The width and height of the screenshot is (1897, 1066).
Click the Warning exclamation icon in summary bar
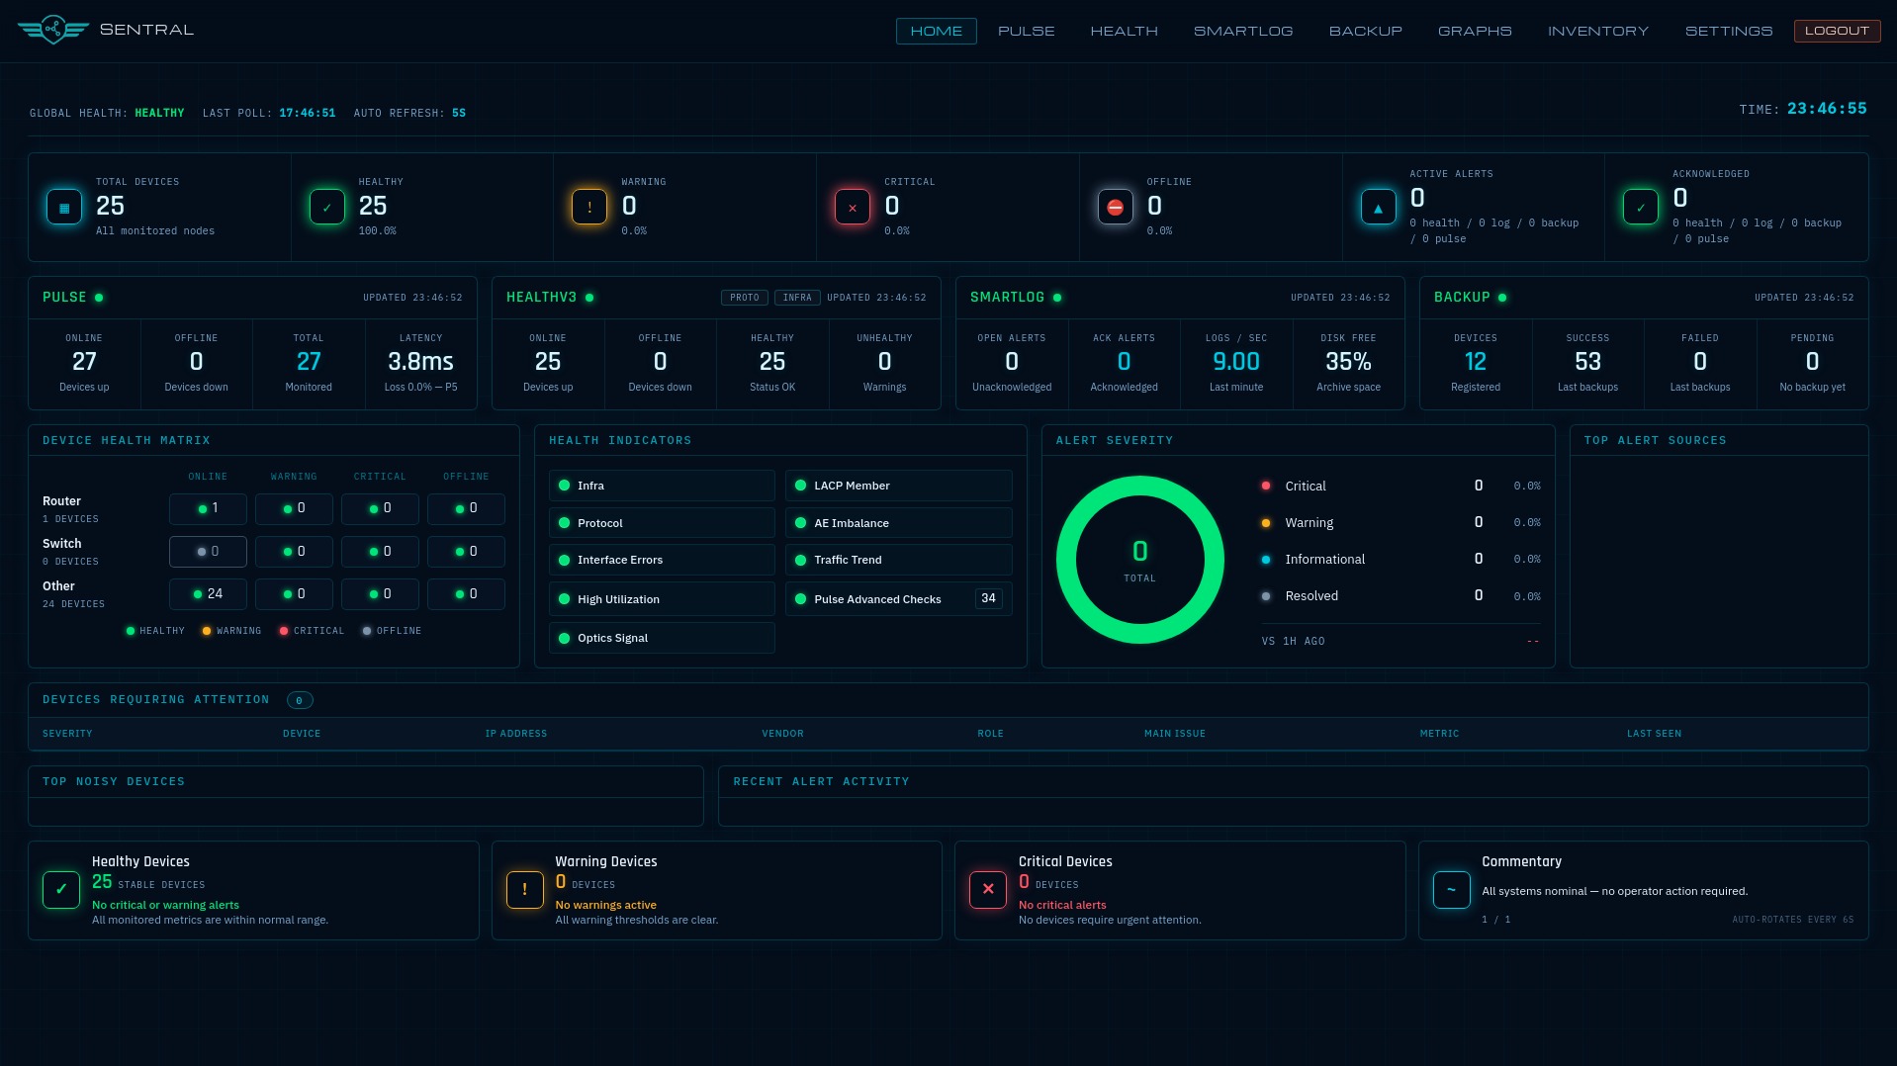pos(589,208)
